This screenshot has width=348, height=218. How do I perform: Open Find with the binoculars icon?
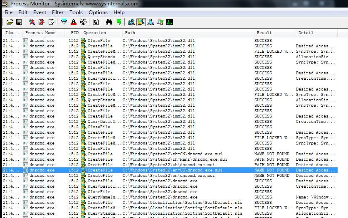[x=109, y=22]
